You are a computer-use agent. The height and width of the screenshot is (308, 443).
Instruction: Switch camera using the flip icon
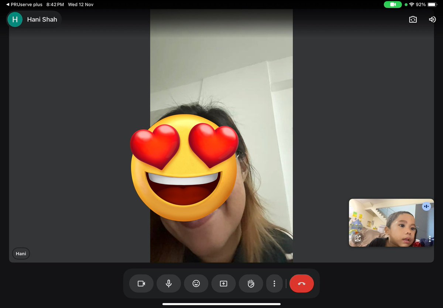[413, 20]
